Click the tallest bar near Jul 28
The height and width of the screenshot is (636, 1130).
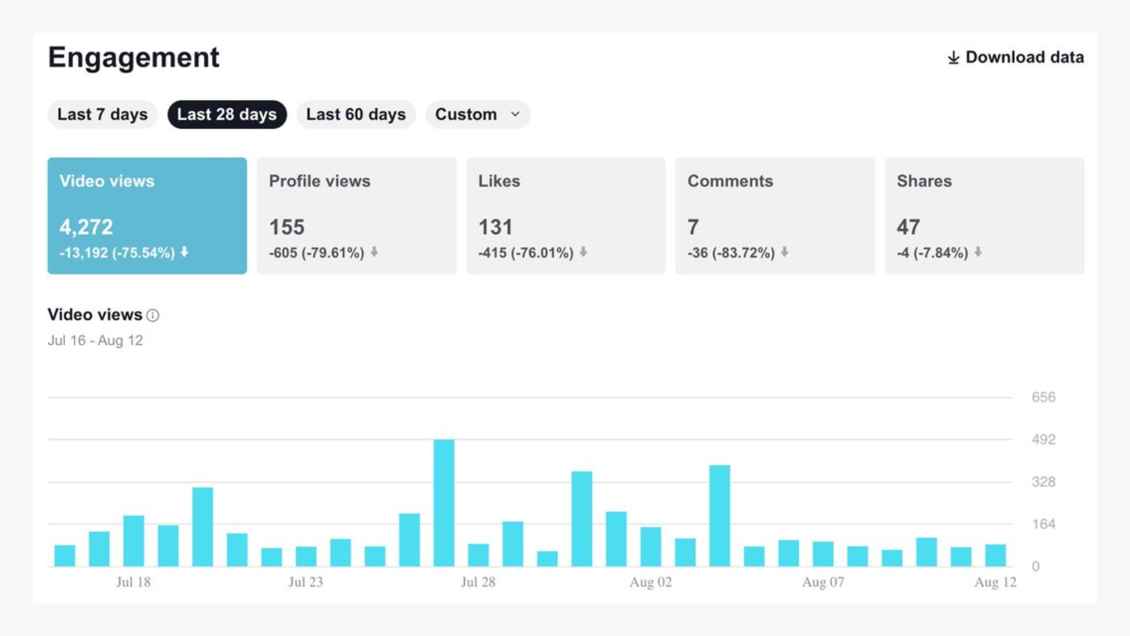tap(444, 499)
